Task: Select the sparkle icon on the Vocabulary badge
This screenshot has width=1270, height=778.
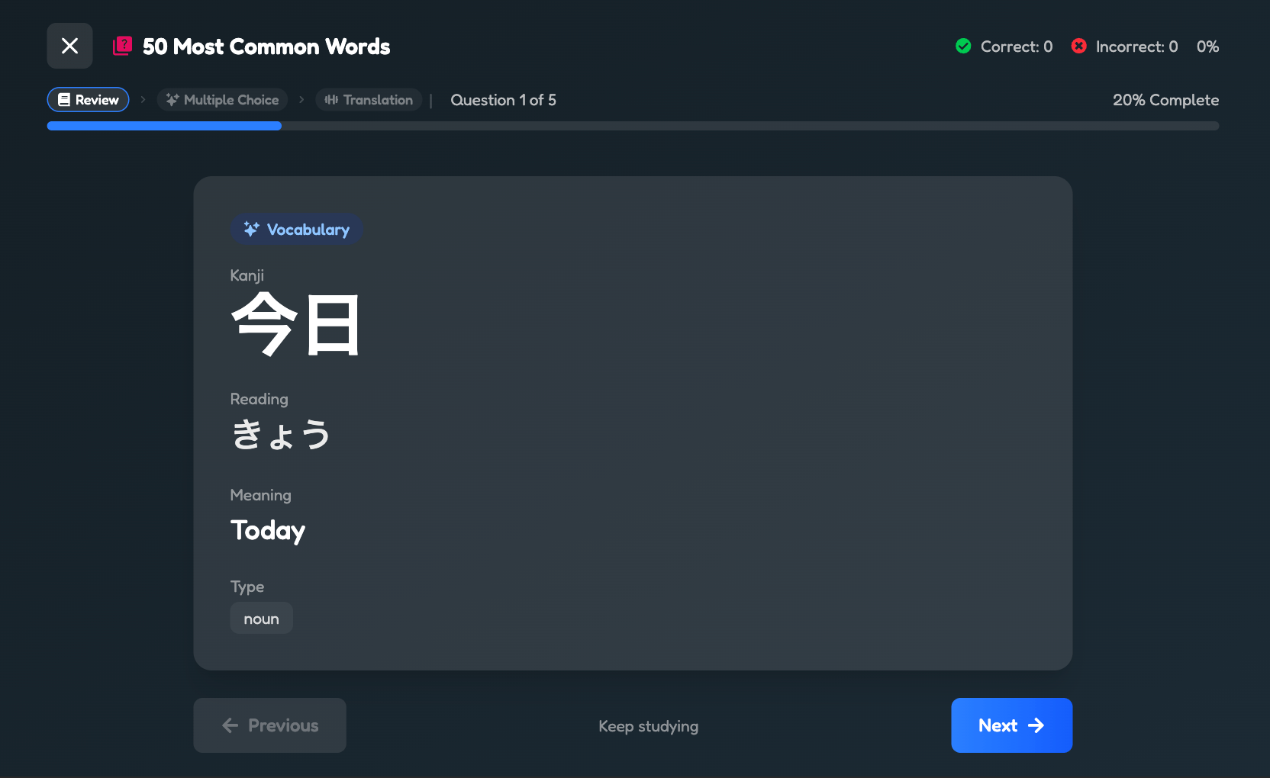Action: pyautogui.click(x=250, y=228)
